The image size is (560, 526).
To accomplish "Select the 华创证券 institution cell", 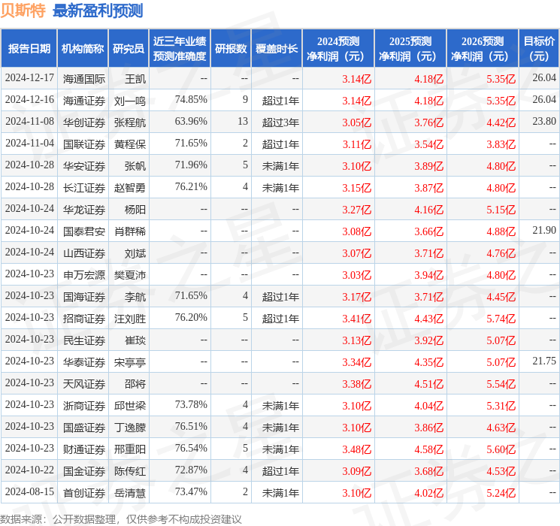I will coord(84,122).
